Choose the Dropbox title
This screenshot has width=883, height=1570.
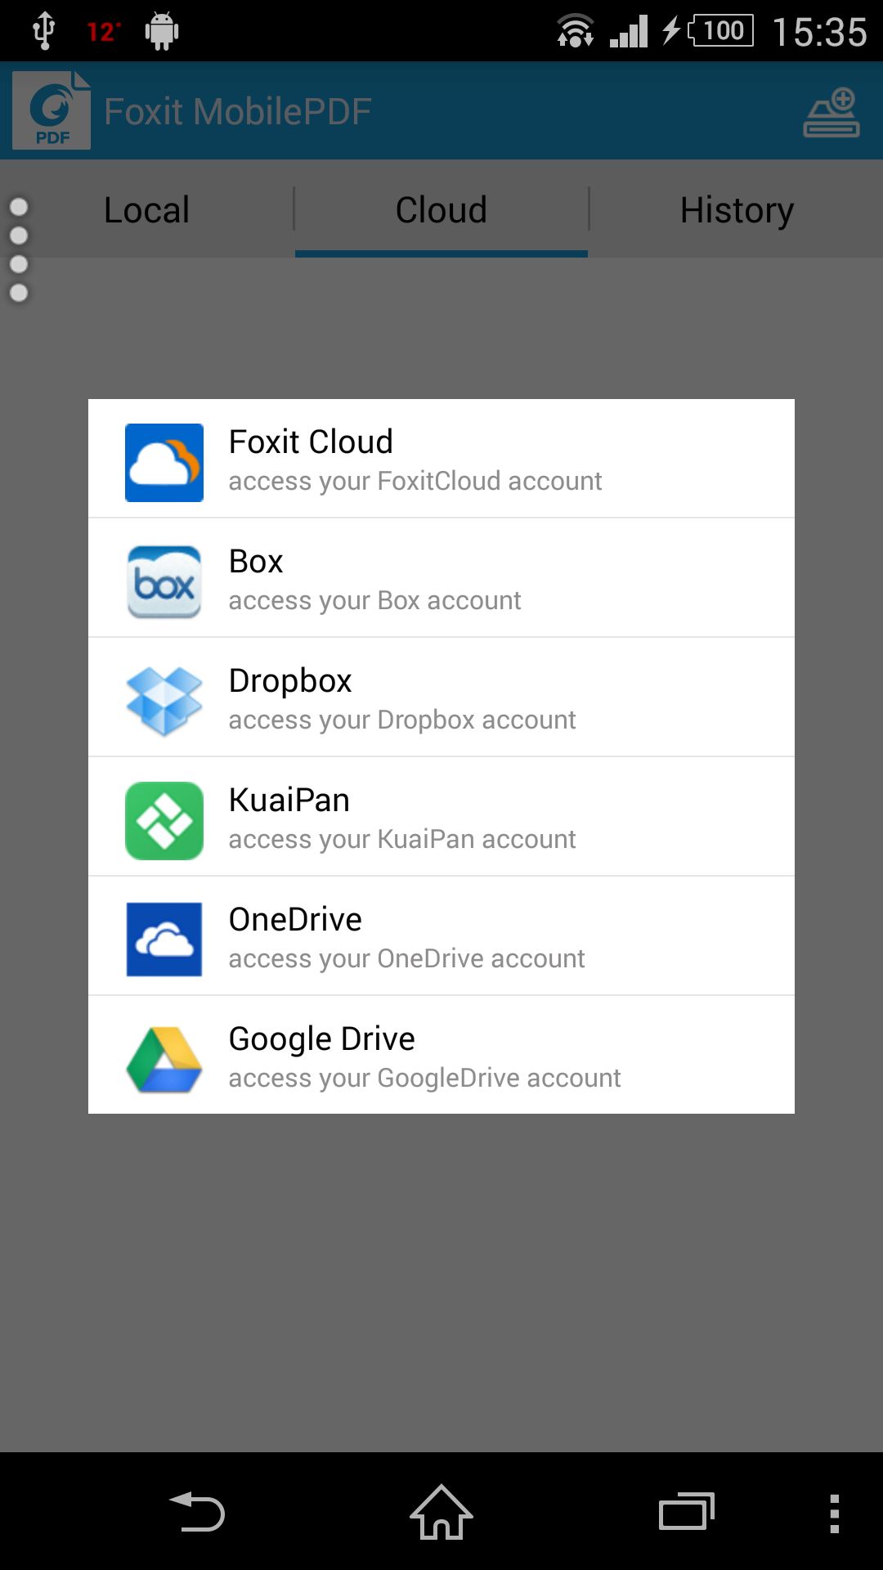[290, 681]
